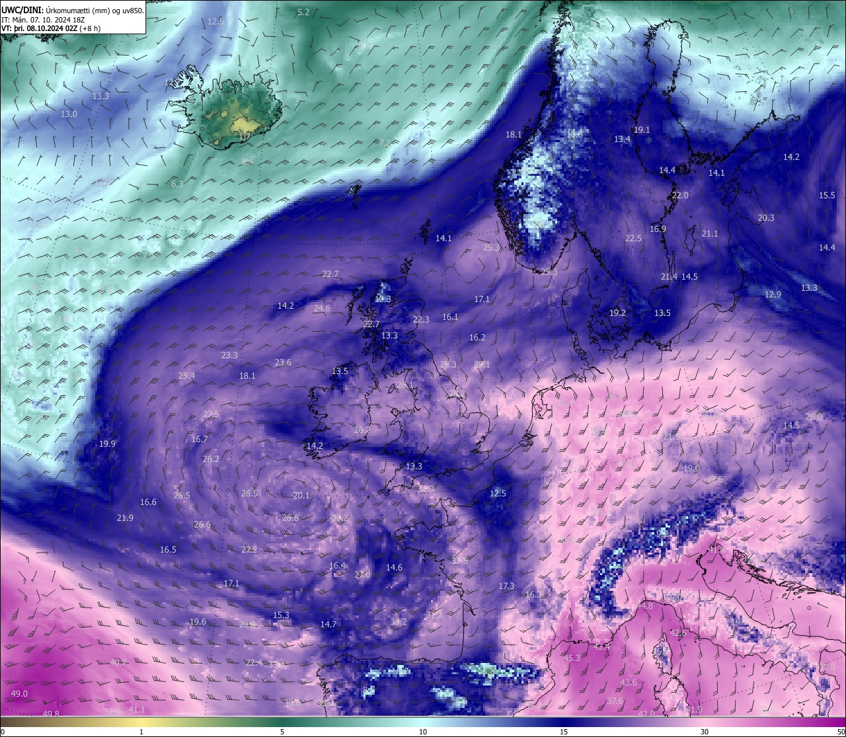846x737 pixels.
Task: Click the 19.6 value label
Action: (198, 621)
